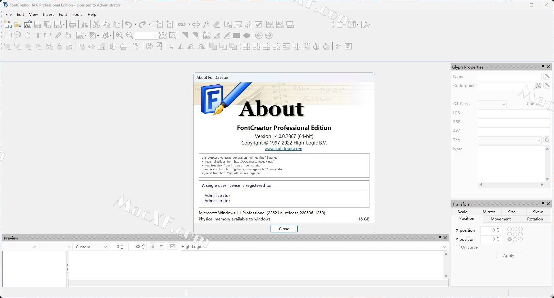The width and height of the screenshot is (554, 298).
Task: Click the anchor icon in the toolbar
Action: [316, 47]
